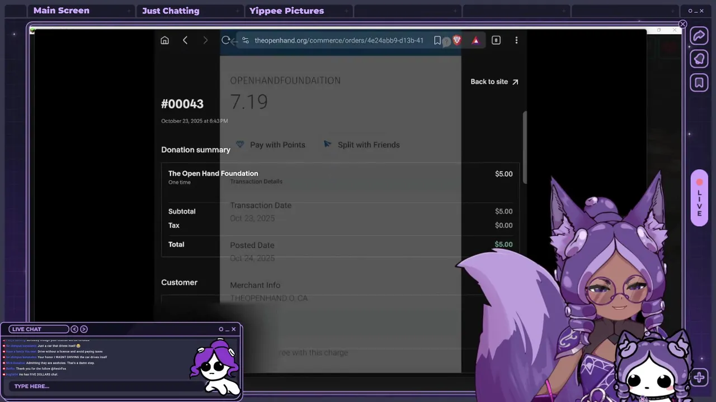Click the bookmark overlay icon on right sidebar

[699, 83]
